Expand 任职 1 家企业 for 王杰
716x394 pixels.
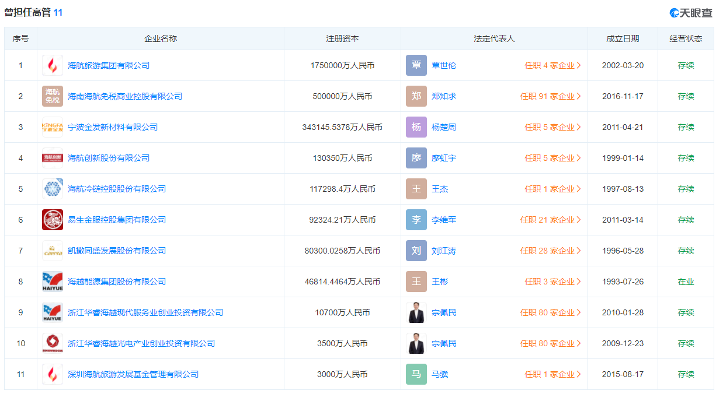tap(552, 189)
